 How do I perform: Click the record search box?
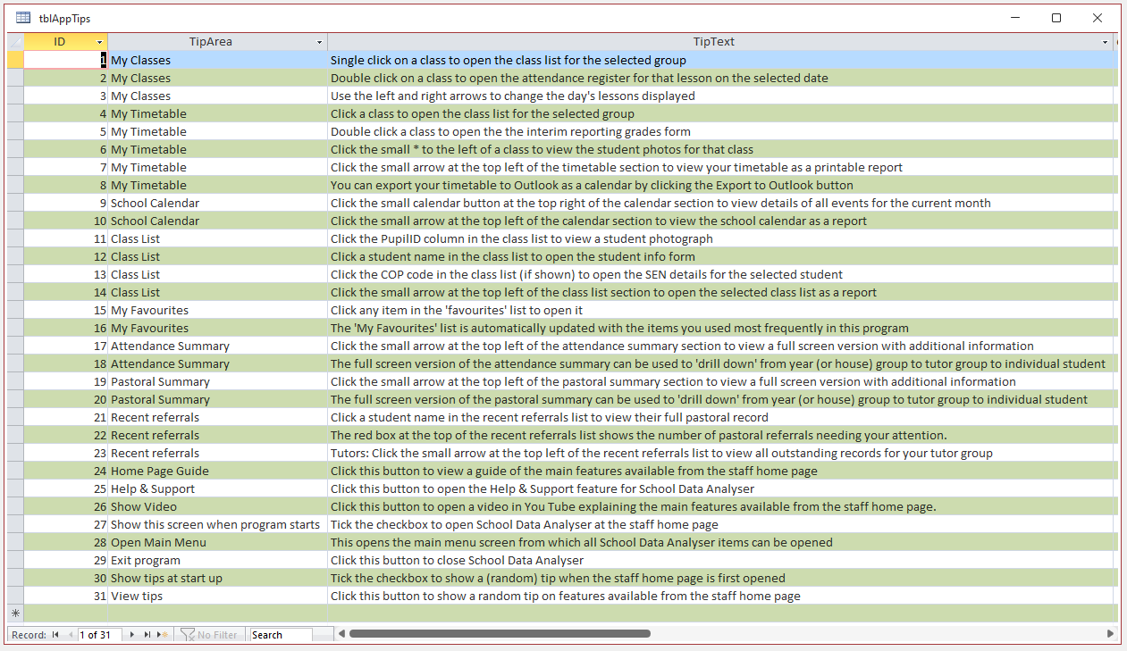281,635
